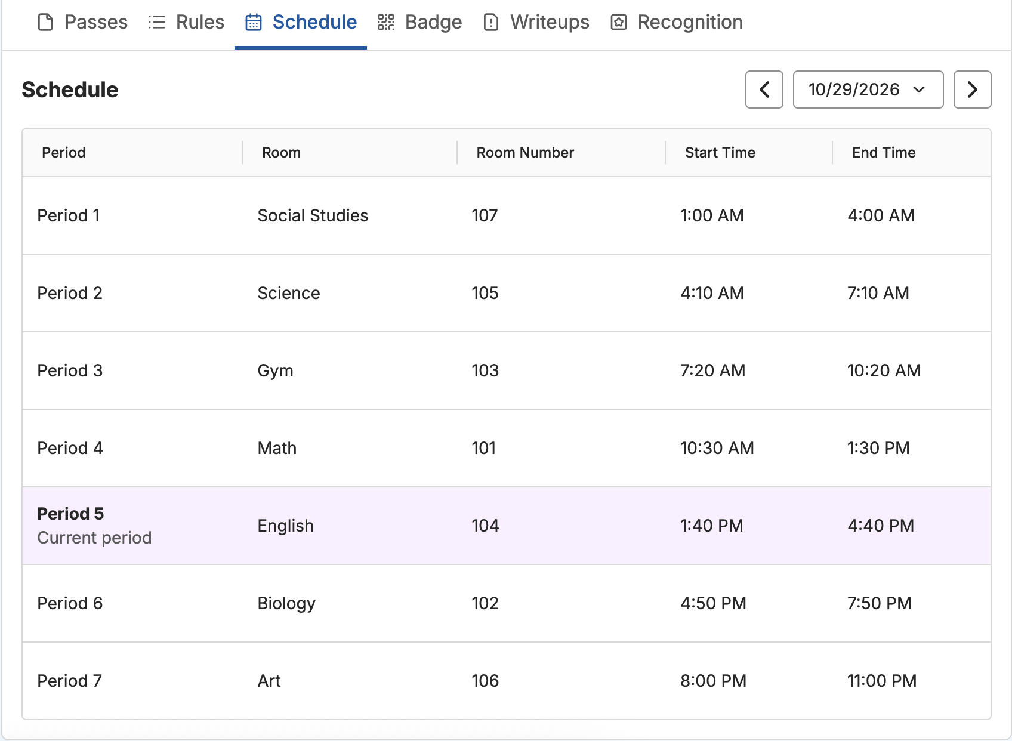The image size is (1012, 741).
Task: Select the Period 7 row label
Action: click(x=69, y=681)
